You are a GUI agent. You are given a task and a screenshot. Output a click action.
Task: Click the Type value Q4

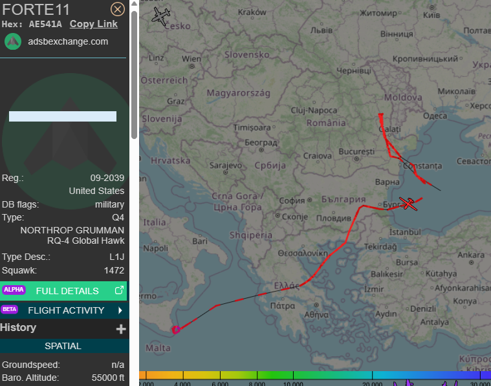click(x=118, y=218)
